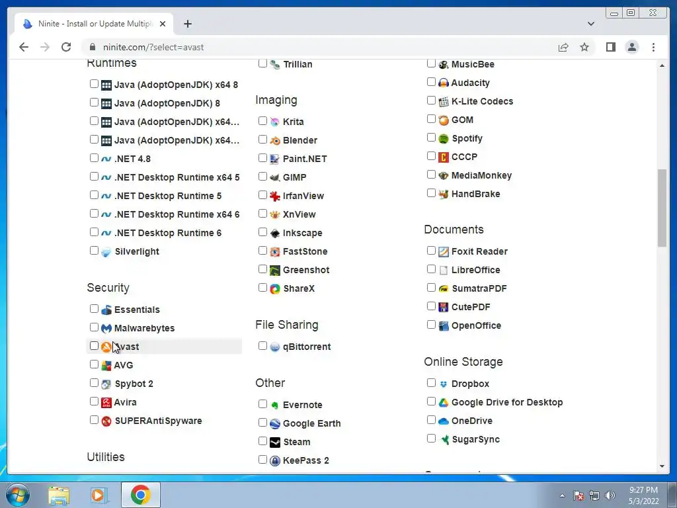
Task: Select the Ninite browser tab
Action: 94,24
